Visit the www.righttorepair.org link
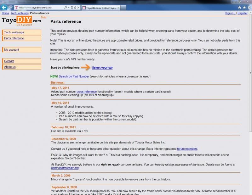Image resolution: width=252 pixels, height=195 pixels. tap(65, 168)
